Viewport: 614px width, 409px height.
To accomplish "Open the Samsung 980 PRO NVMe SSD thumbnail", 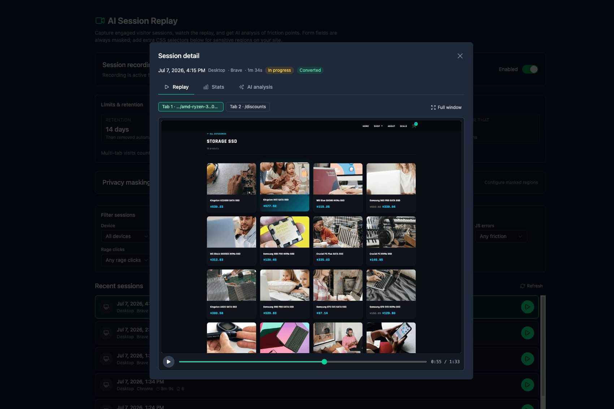I will (285, 232).
